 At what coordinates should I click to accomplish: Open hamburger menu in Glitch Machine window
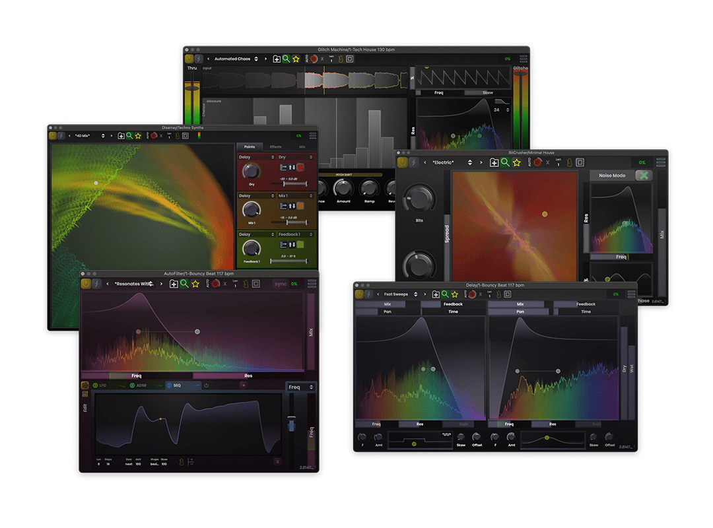click(x=524, y=59)
